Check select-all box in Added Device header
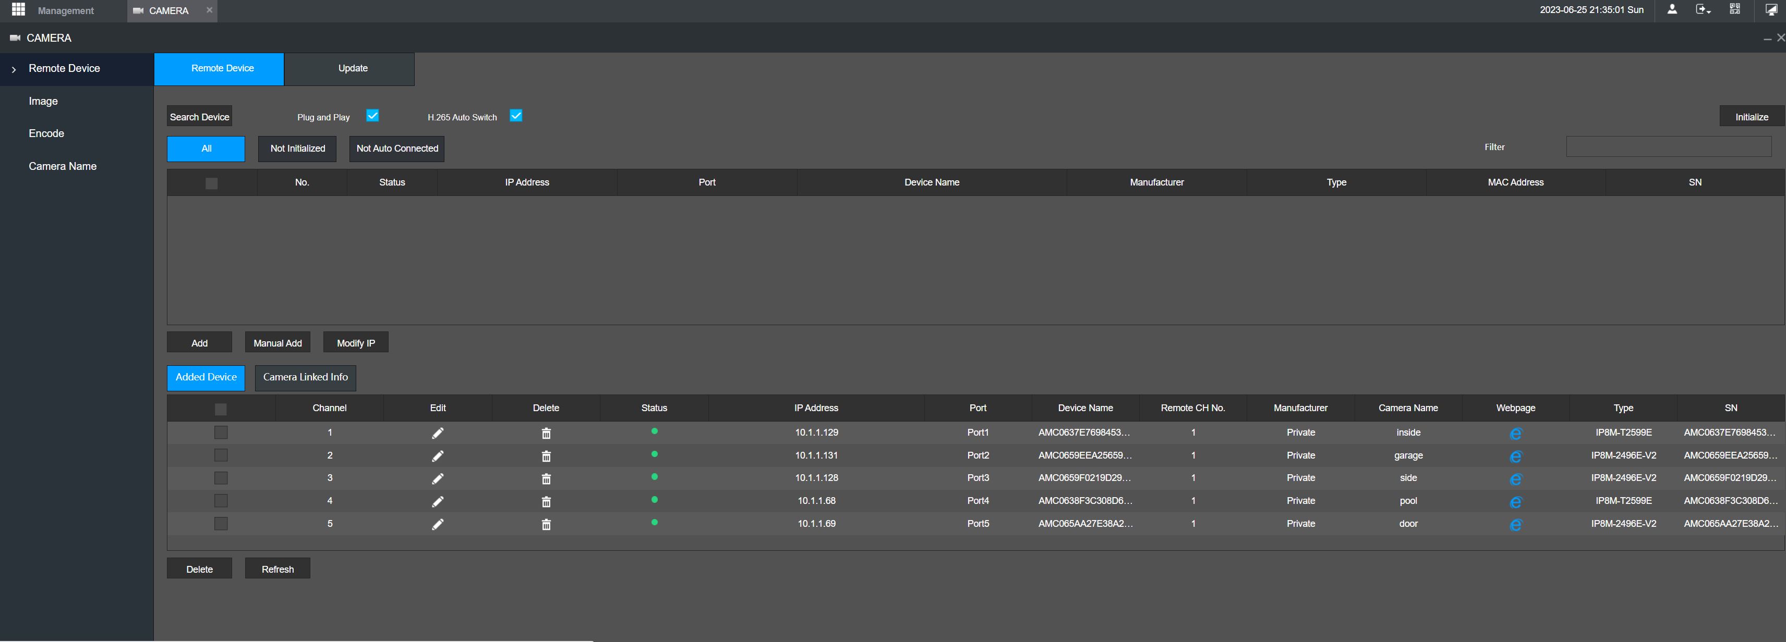 coord(221,409)
